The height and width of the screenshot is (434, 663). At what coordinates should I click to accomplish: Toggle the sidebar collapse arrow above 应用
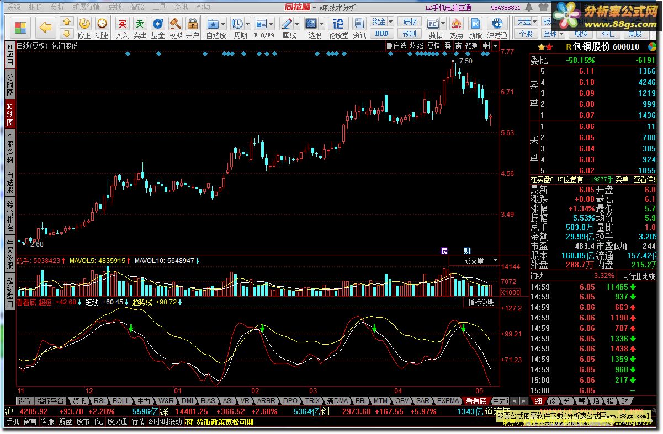click(10, 46)
